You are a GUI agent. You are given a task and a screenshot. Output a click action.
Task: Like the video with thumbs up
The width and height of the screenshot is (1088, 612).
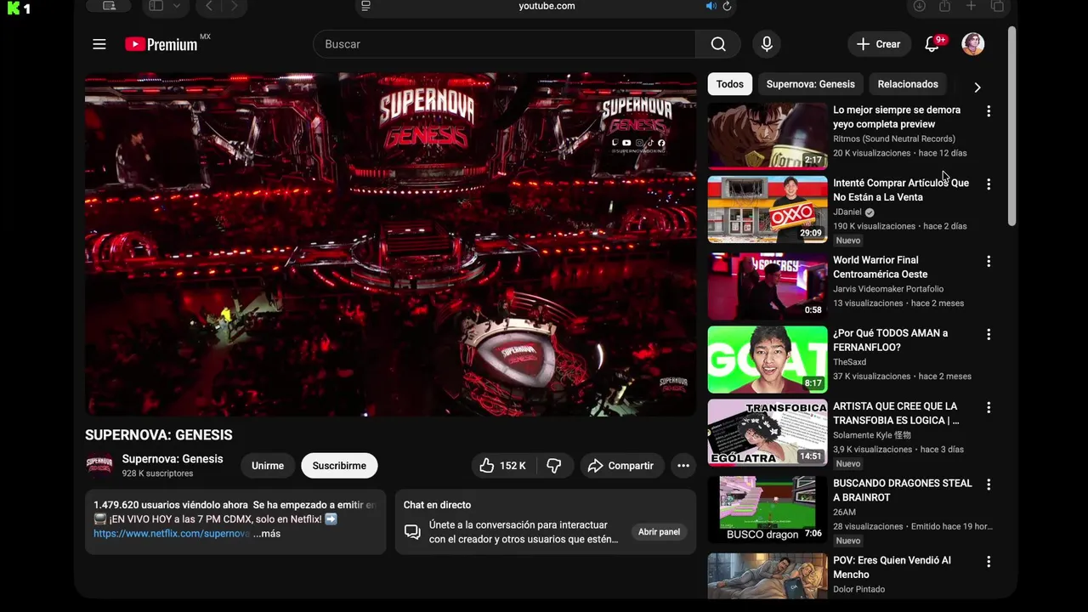[501, 466]
